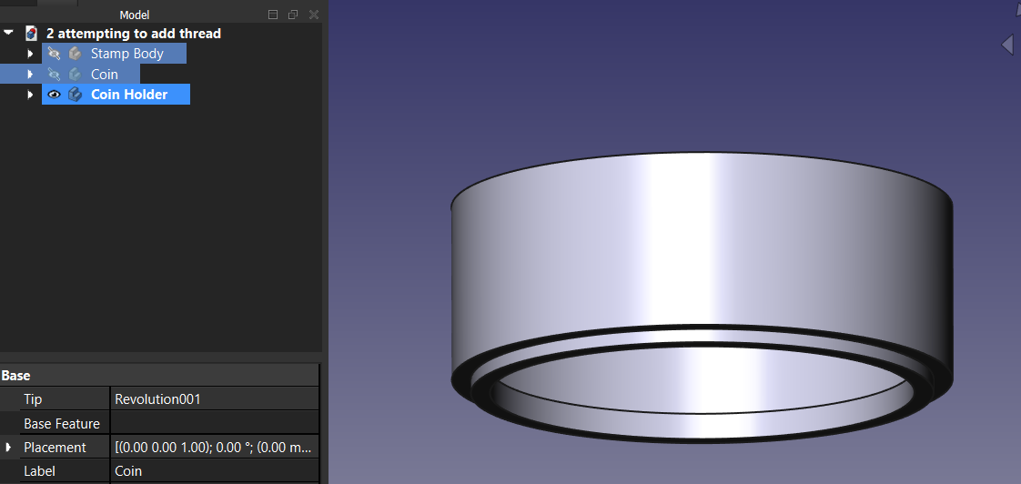Collapse the document root tree node
The image size is (1021, 484).
pos(9,33)
